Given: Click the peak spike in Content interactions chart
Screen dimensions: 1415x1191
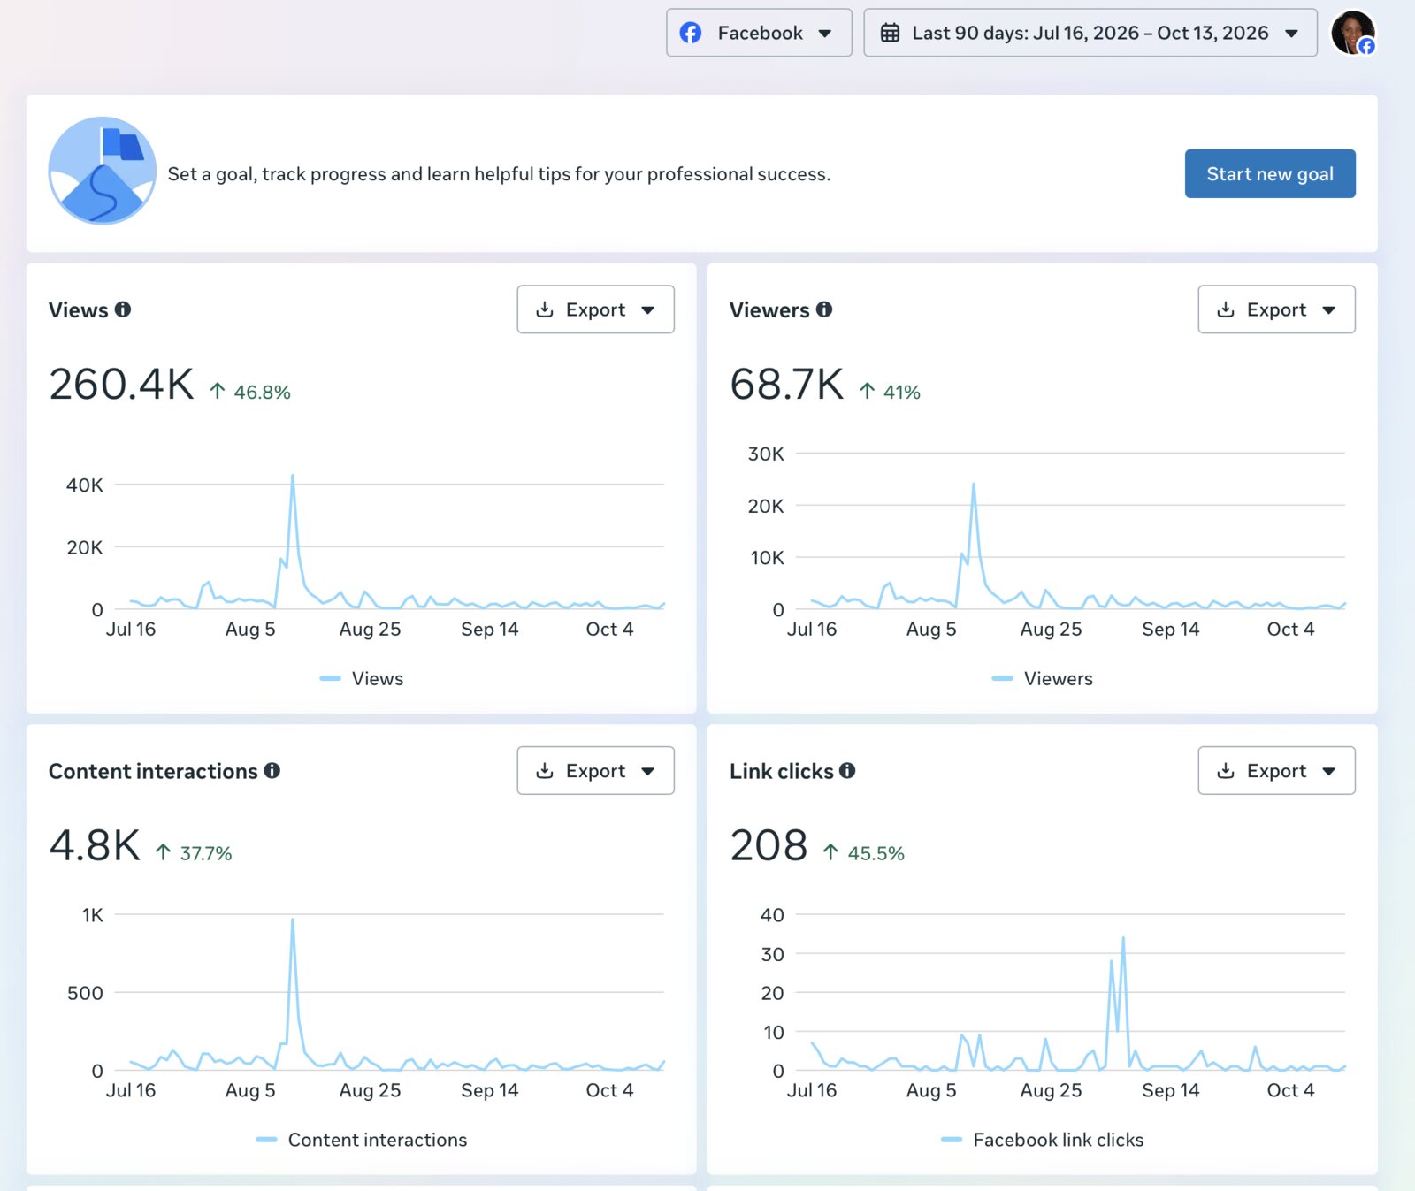Looking at the screenshot, I should click(293, 922).
